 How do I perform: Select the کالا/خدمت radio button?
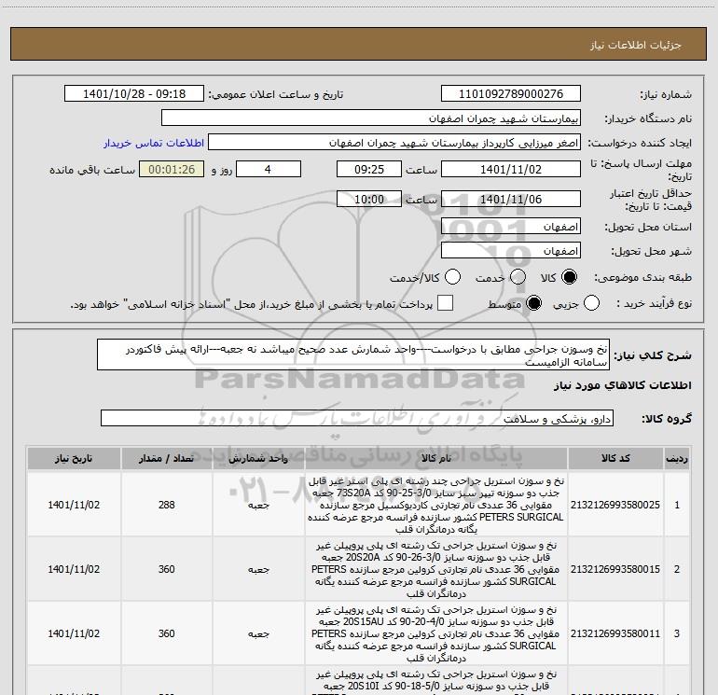[452, 277]
